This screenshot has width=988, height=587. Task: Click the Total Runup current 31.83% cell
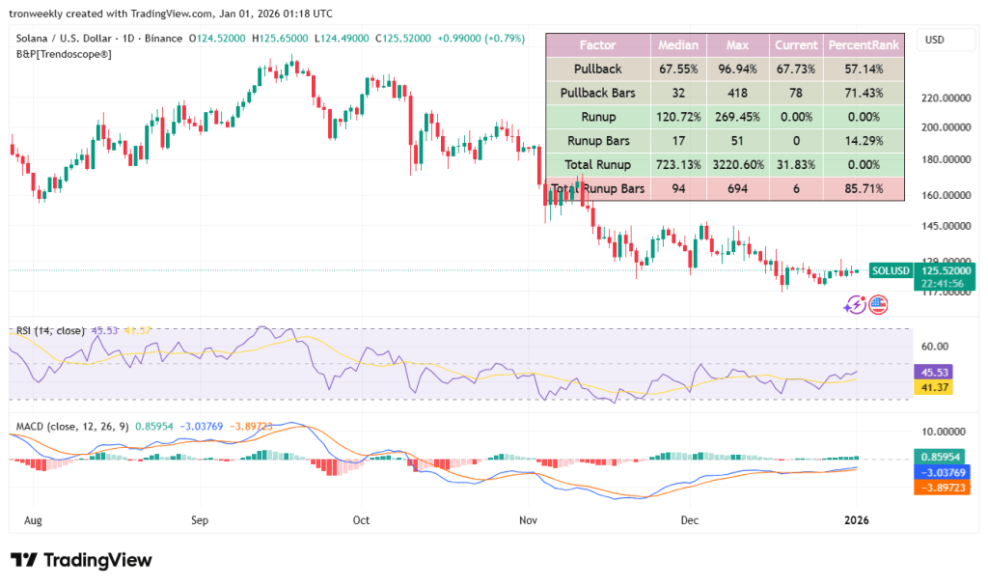(x=796, y=164)
